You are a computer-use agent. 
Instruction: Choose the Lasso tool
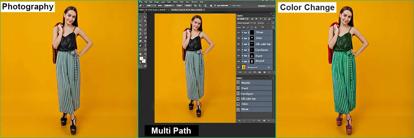140,21
